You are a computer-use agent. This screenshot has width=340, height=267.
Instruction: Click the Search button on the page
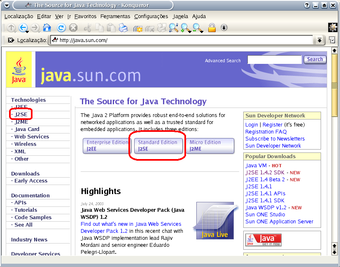point(315,59)
